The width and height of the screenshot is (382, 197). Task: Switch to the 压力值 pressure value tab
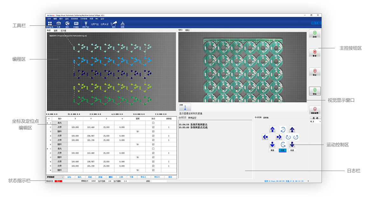63,31
